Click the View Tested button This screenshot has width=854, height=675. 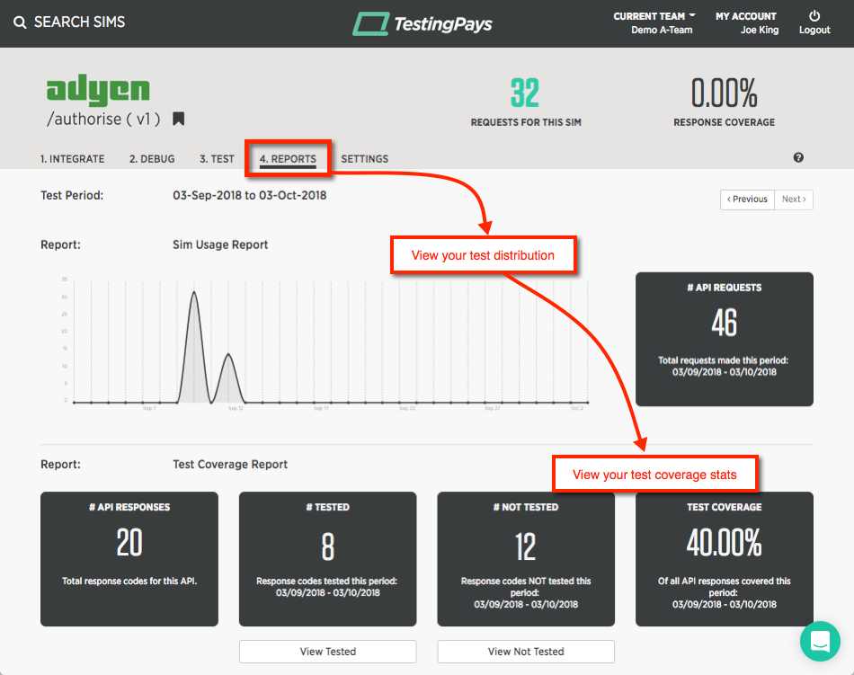328,652
